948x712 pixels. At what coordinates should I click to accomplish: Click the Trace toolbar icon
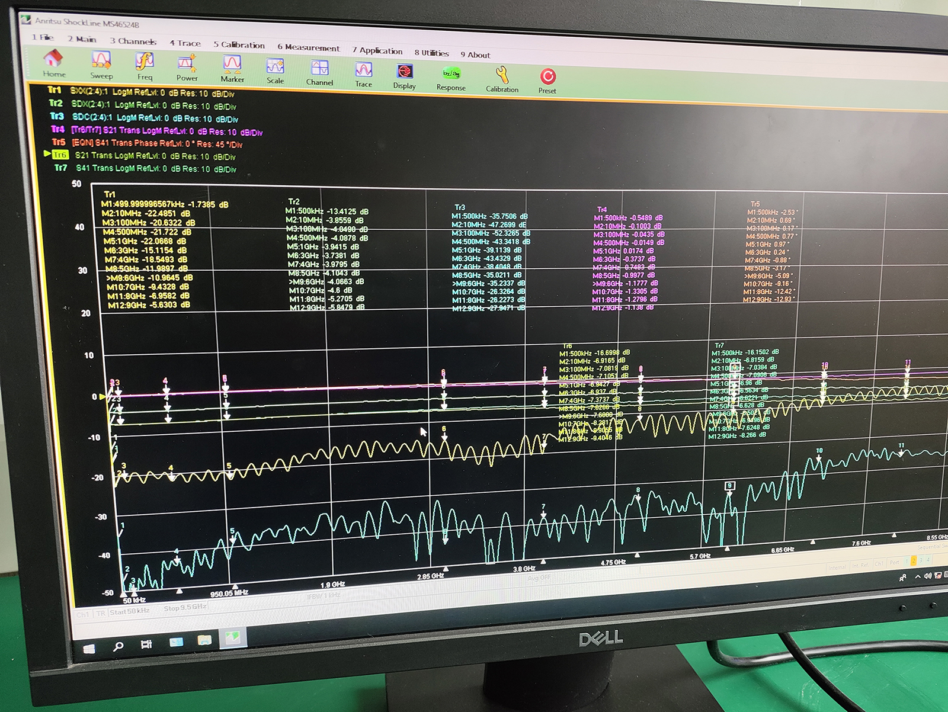[363, 70]
